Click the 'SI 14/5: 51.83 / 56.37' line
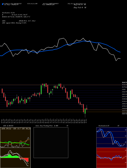The height and width of the screenshot is (168, 127). (20, 15)
